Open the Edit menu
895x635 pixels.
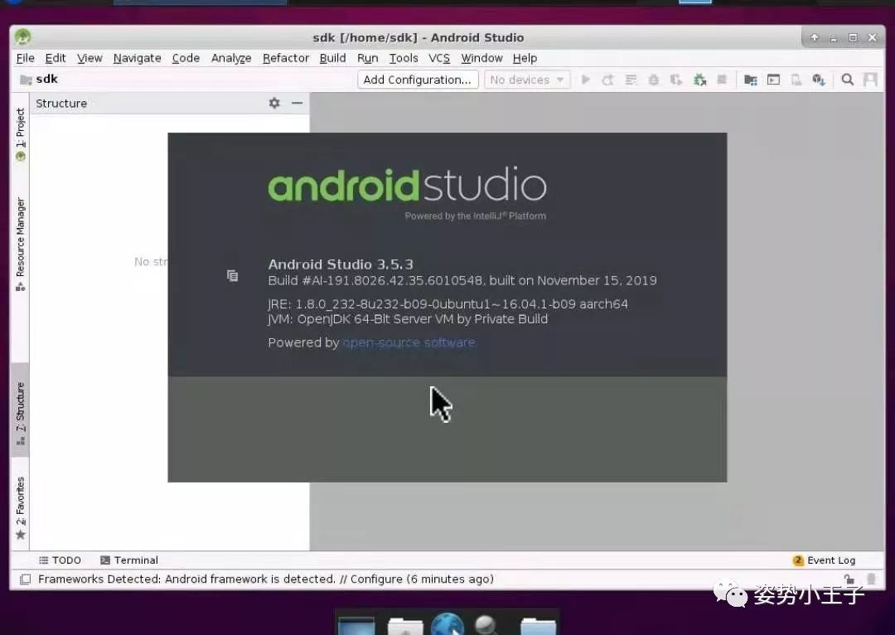coord(56,58)
